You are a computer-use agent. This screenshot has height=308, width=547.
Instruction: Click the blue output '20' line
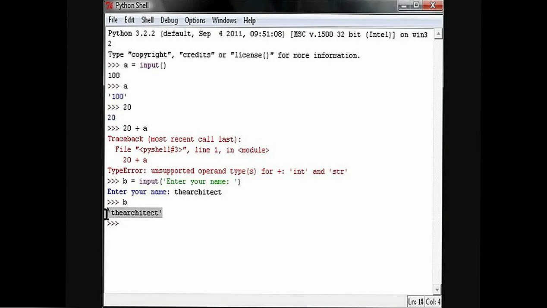111,117
